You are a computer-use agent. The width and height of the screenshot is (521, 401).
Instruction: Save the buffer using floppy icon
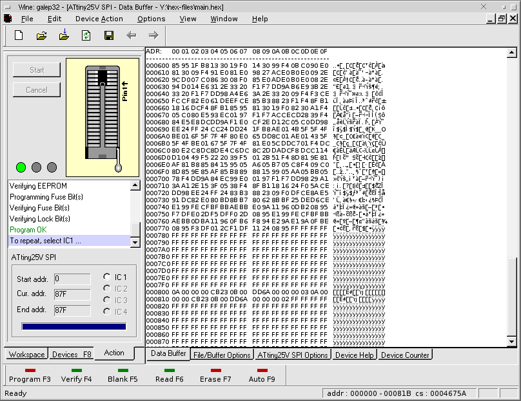click(108, 35)
